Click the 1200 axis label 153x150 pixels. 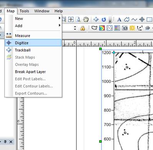[106, 52]
